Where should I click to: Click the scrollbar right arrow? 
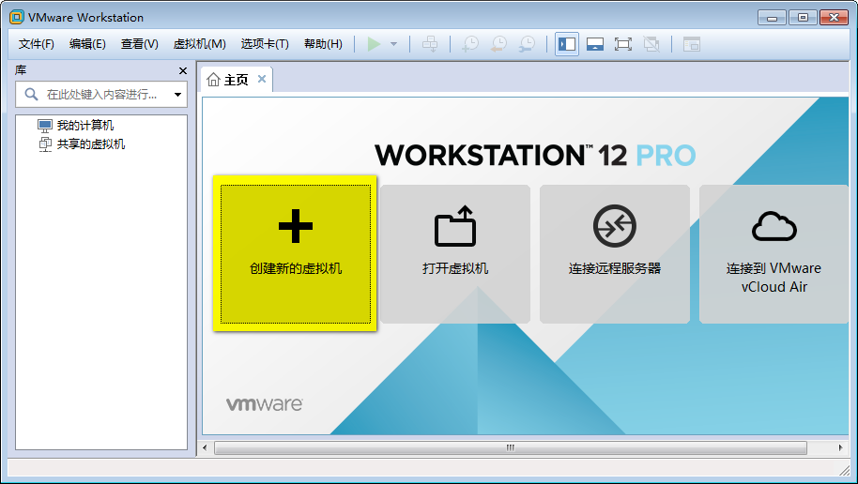(840, 448)
